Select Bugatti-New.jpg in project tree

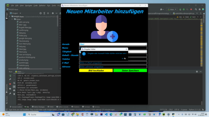[x=25, y=27]
